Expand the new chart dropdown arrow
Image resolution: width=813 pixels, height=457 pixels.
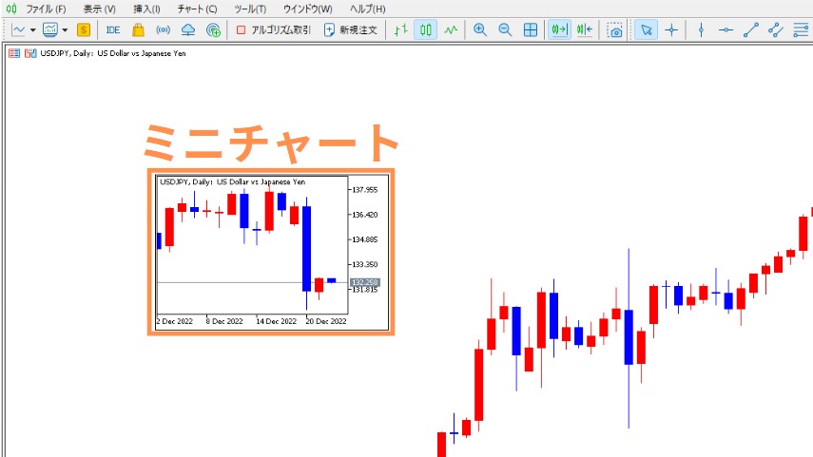(32, 30)
